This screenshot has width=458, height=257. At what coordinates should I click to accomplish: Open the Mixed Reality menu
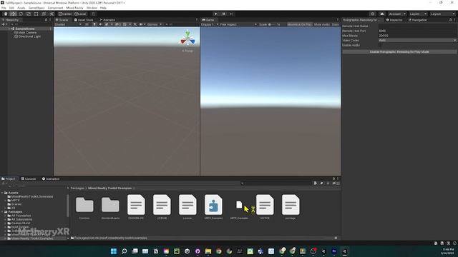tap(74, 8)
